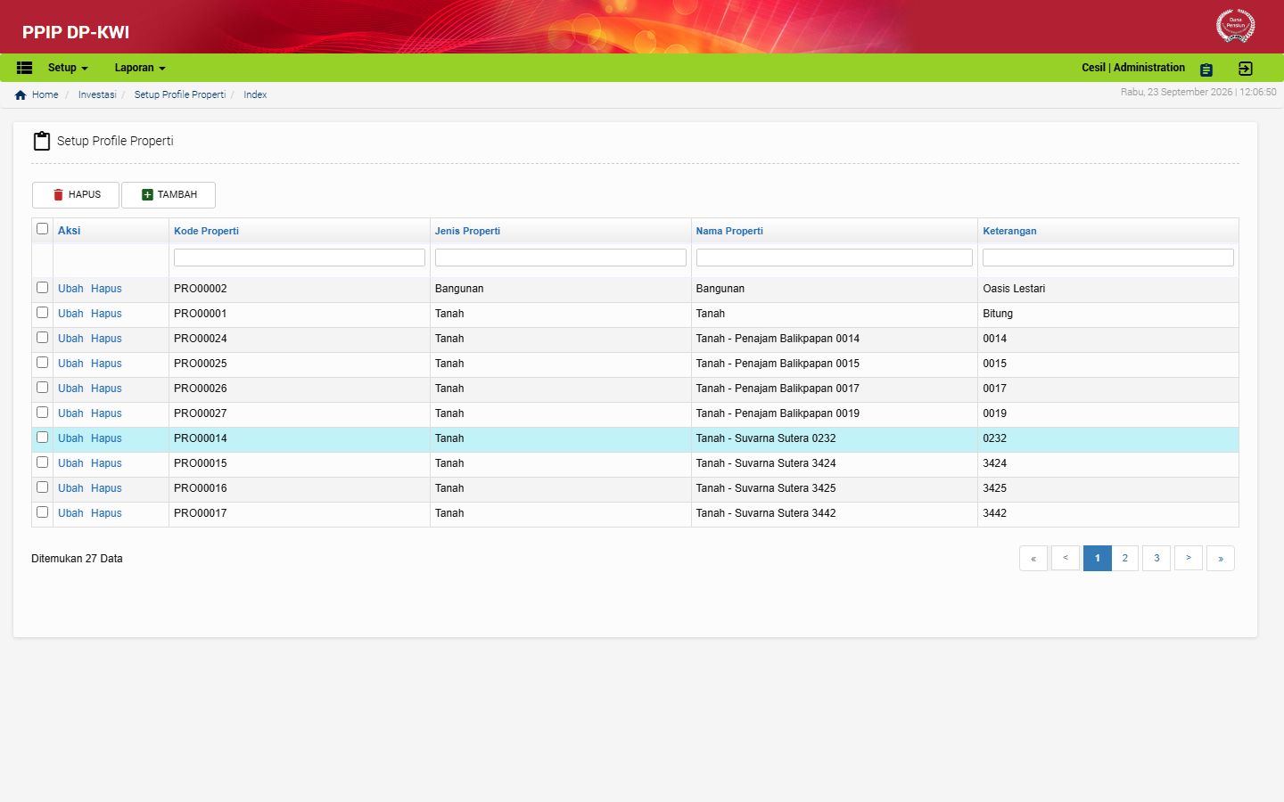Click the HAPUS delete button
Viewport: 1284px width, 802px height.
tap(76, 195)
